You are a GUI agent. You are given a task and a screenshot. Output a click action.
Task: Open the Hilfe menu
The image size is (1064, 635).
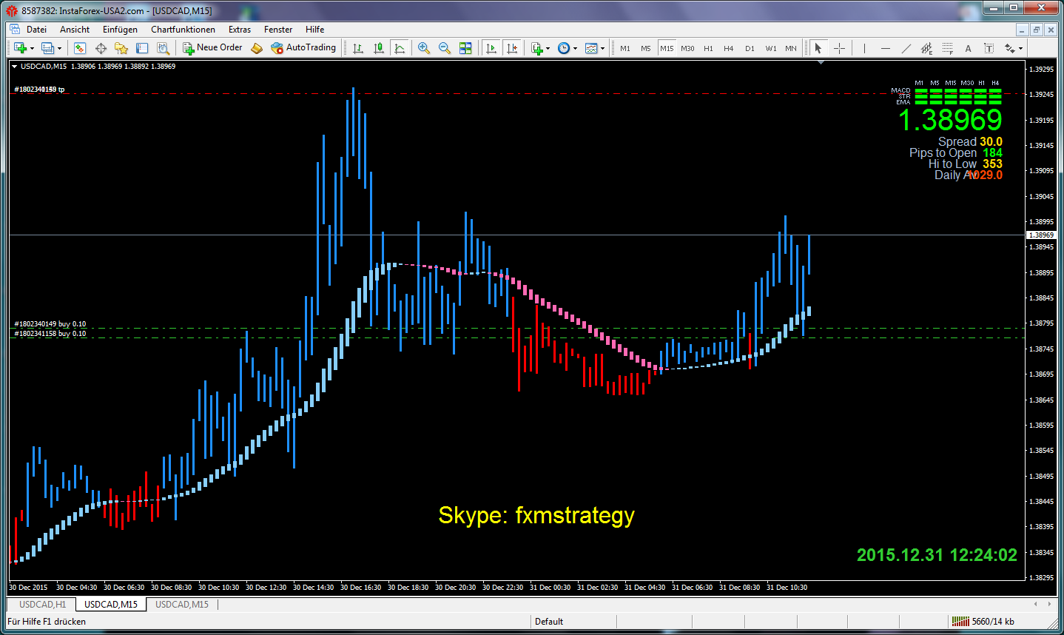tap(314, 30)
